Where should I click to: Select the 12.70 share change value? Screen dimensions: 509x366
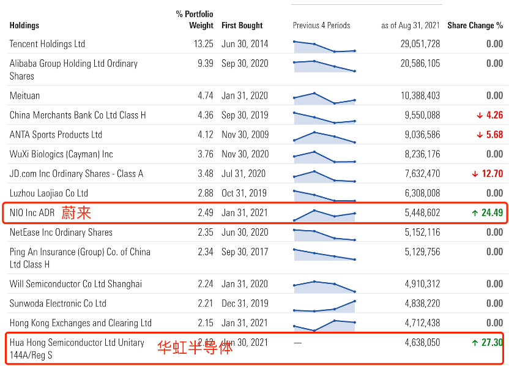(x=492, y=173)
